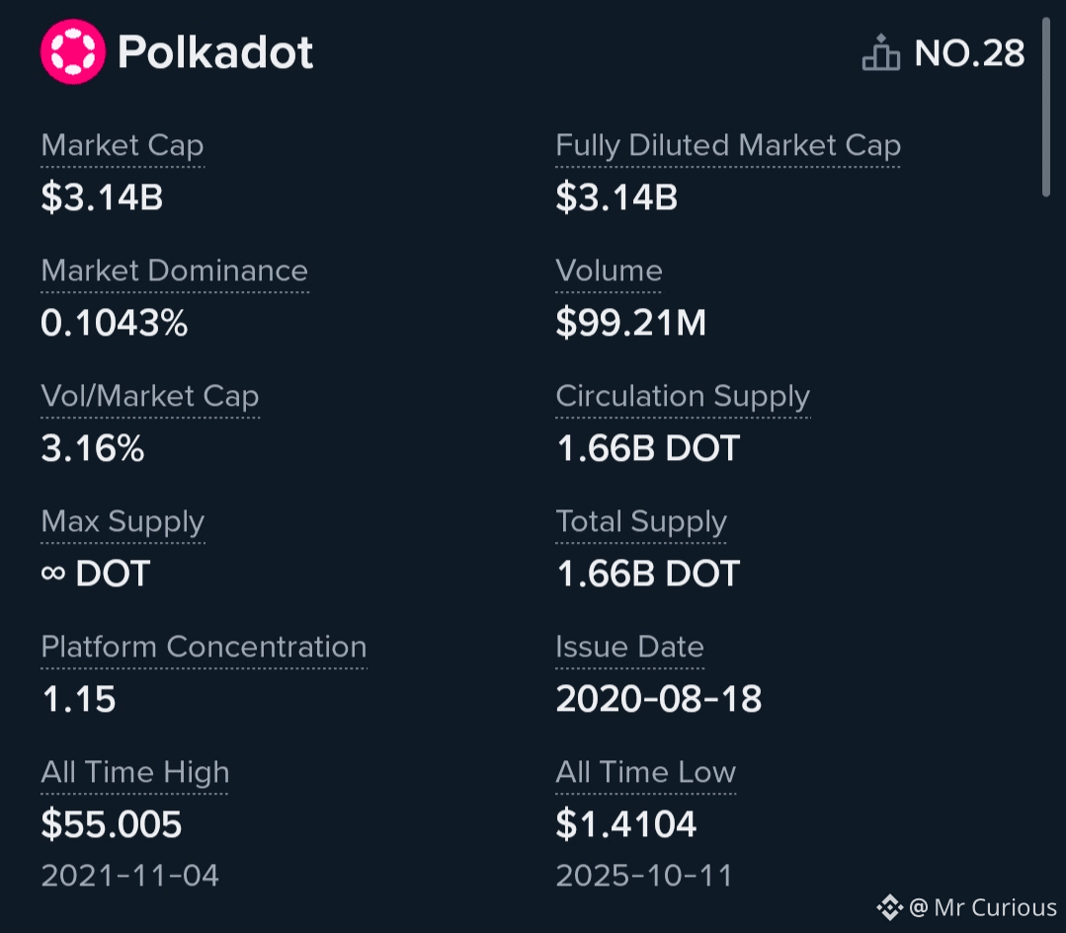Open the Vol/Market Cap explanation
Viewport: 1066px width, 933px height.
click(x=150, y=397)
